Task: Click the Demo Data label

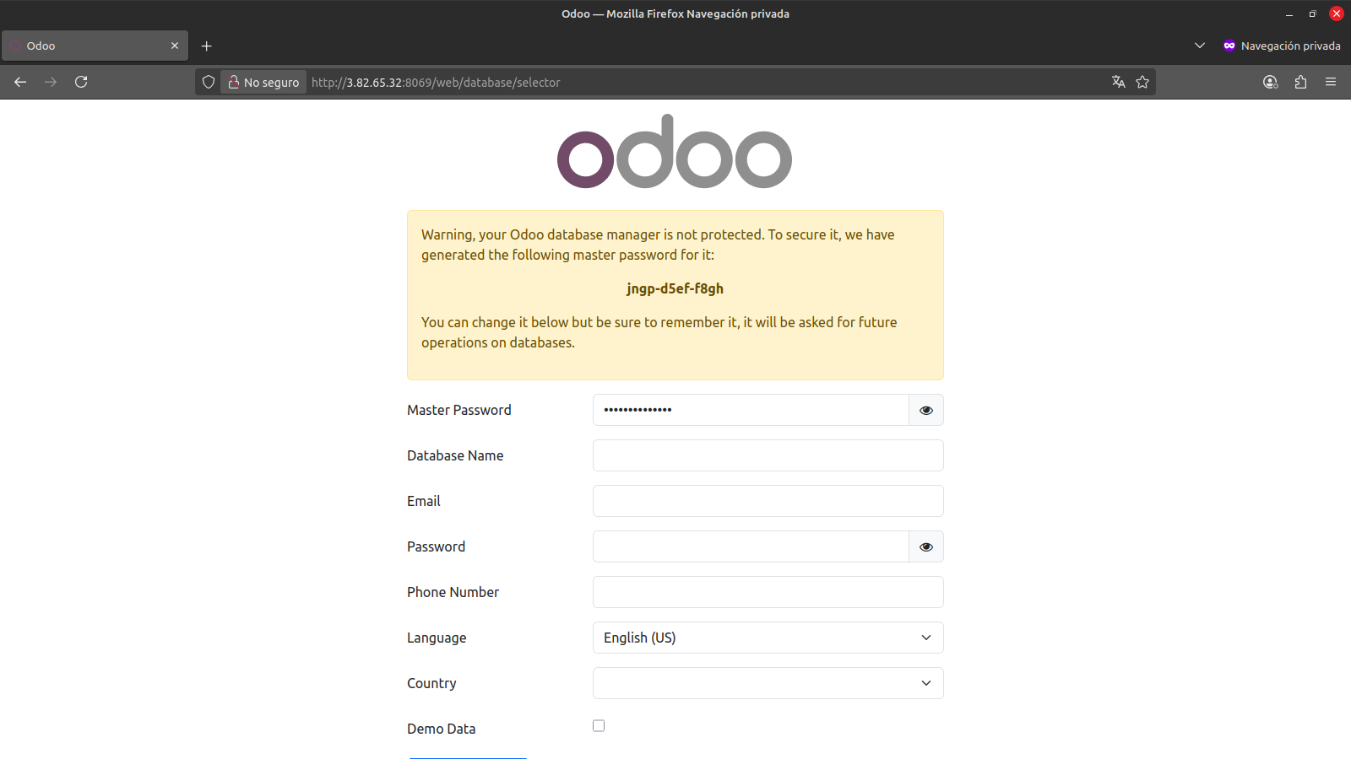Action: tap(441, 729)
